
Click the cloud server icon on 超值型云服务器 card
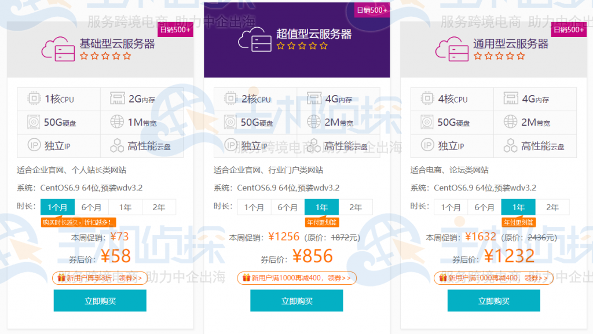pos(254,39)
